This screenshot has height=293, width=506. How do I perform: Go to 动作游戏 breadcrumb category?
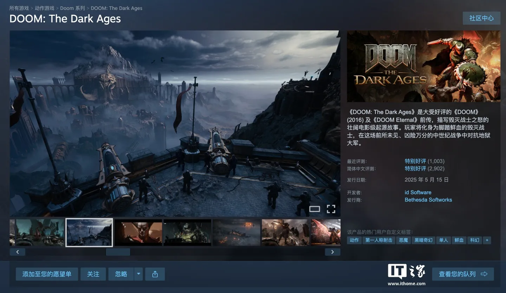coord(45,8)
